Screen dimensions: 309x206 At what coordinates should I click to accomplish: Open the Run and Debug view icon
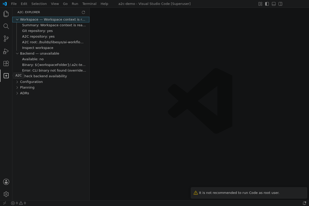pos(6,51)
